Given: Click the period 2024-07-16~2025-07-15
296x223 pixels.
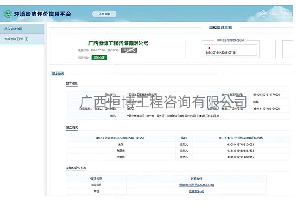Looking at the screenshot, I should coord(221,53).
